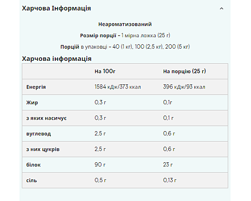Select the вуглевод row label
Viewport: 251px width, 201px height.
click(39, 134)
